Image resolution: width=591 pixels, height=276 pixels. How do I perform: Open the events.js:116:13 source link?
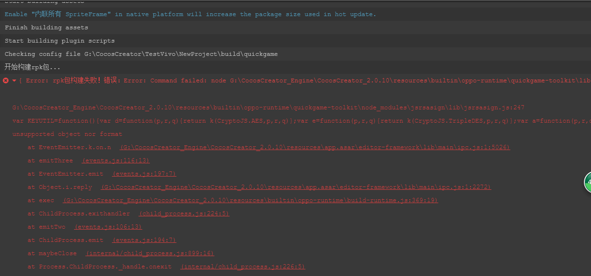116,160
